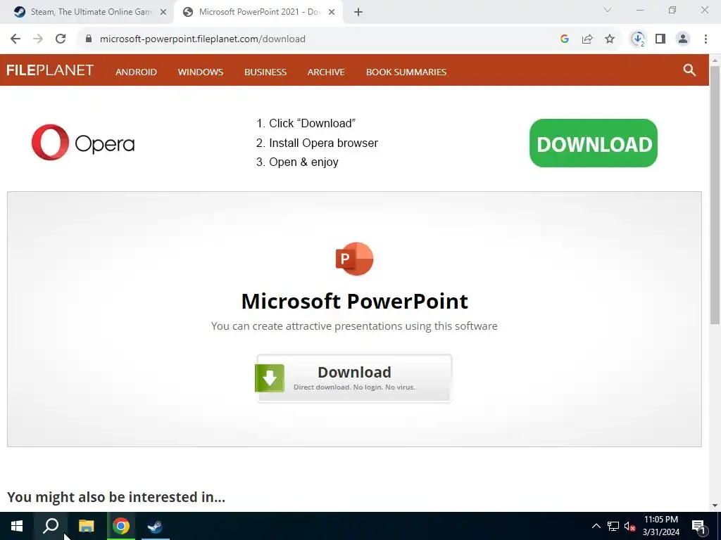Click the scrollbar down arrow
The image size is (721, 540).
pyautogui.click(x=715, y=505)
